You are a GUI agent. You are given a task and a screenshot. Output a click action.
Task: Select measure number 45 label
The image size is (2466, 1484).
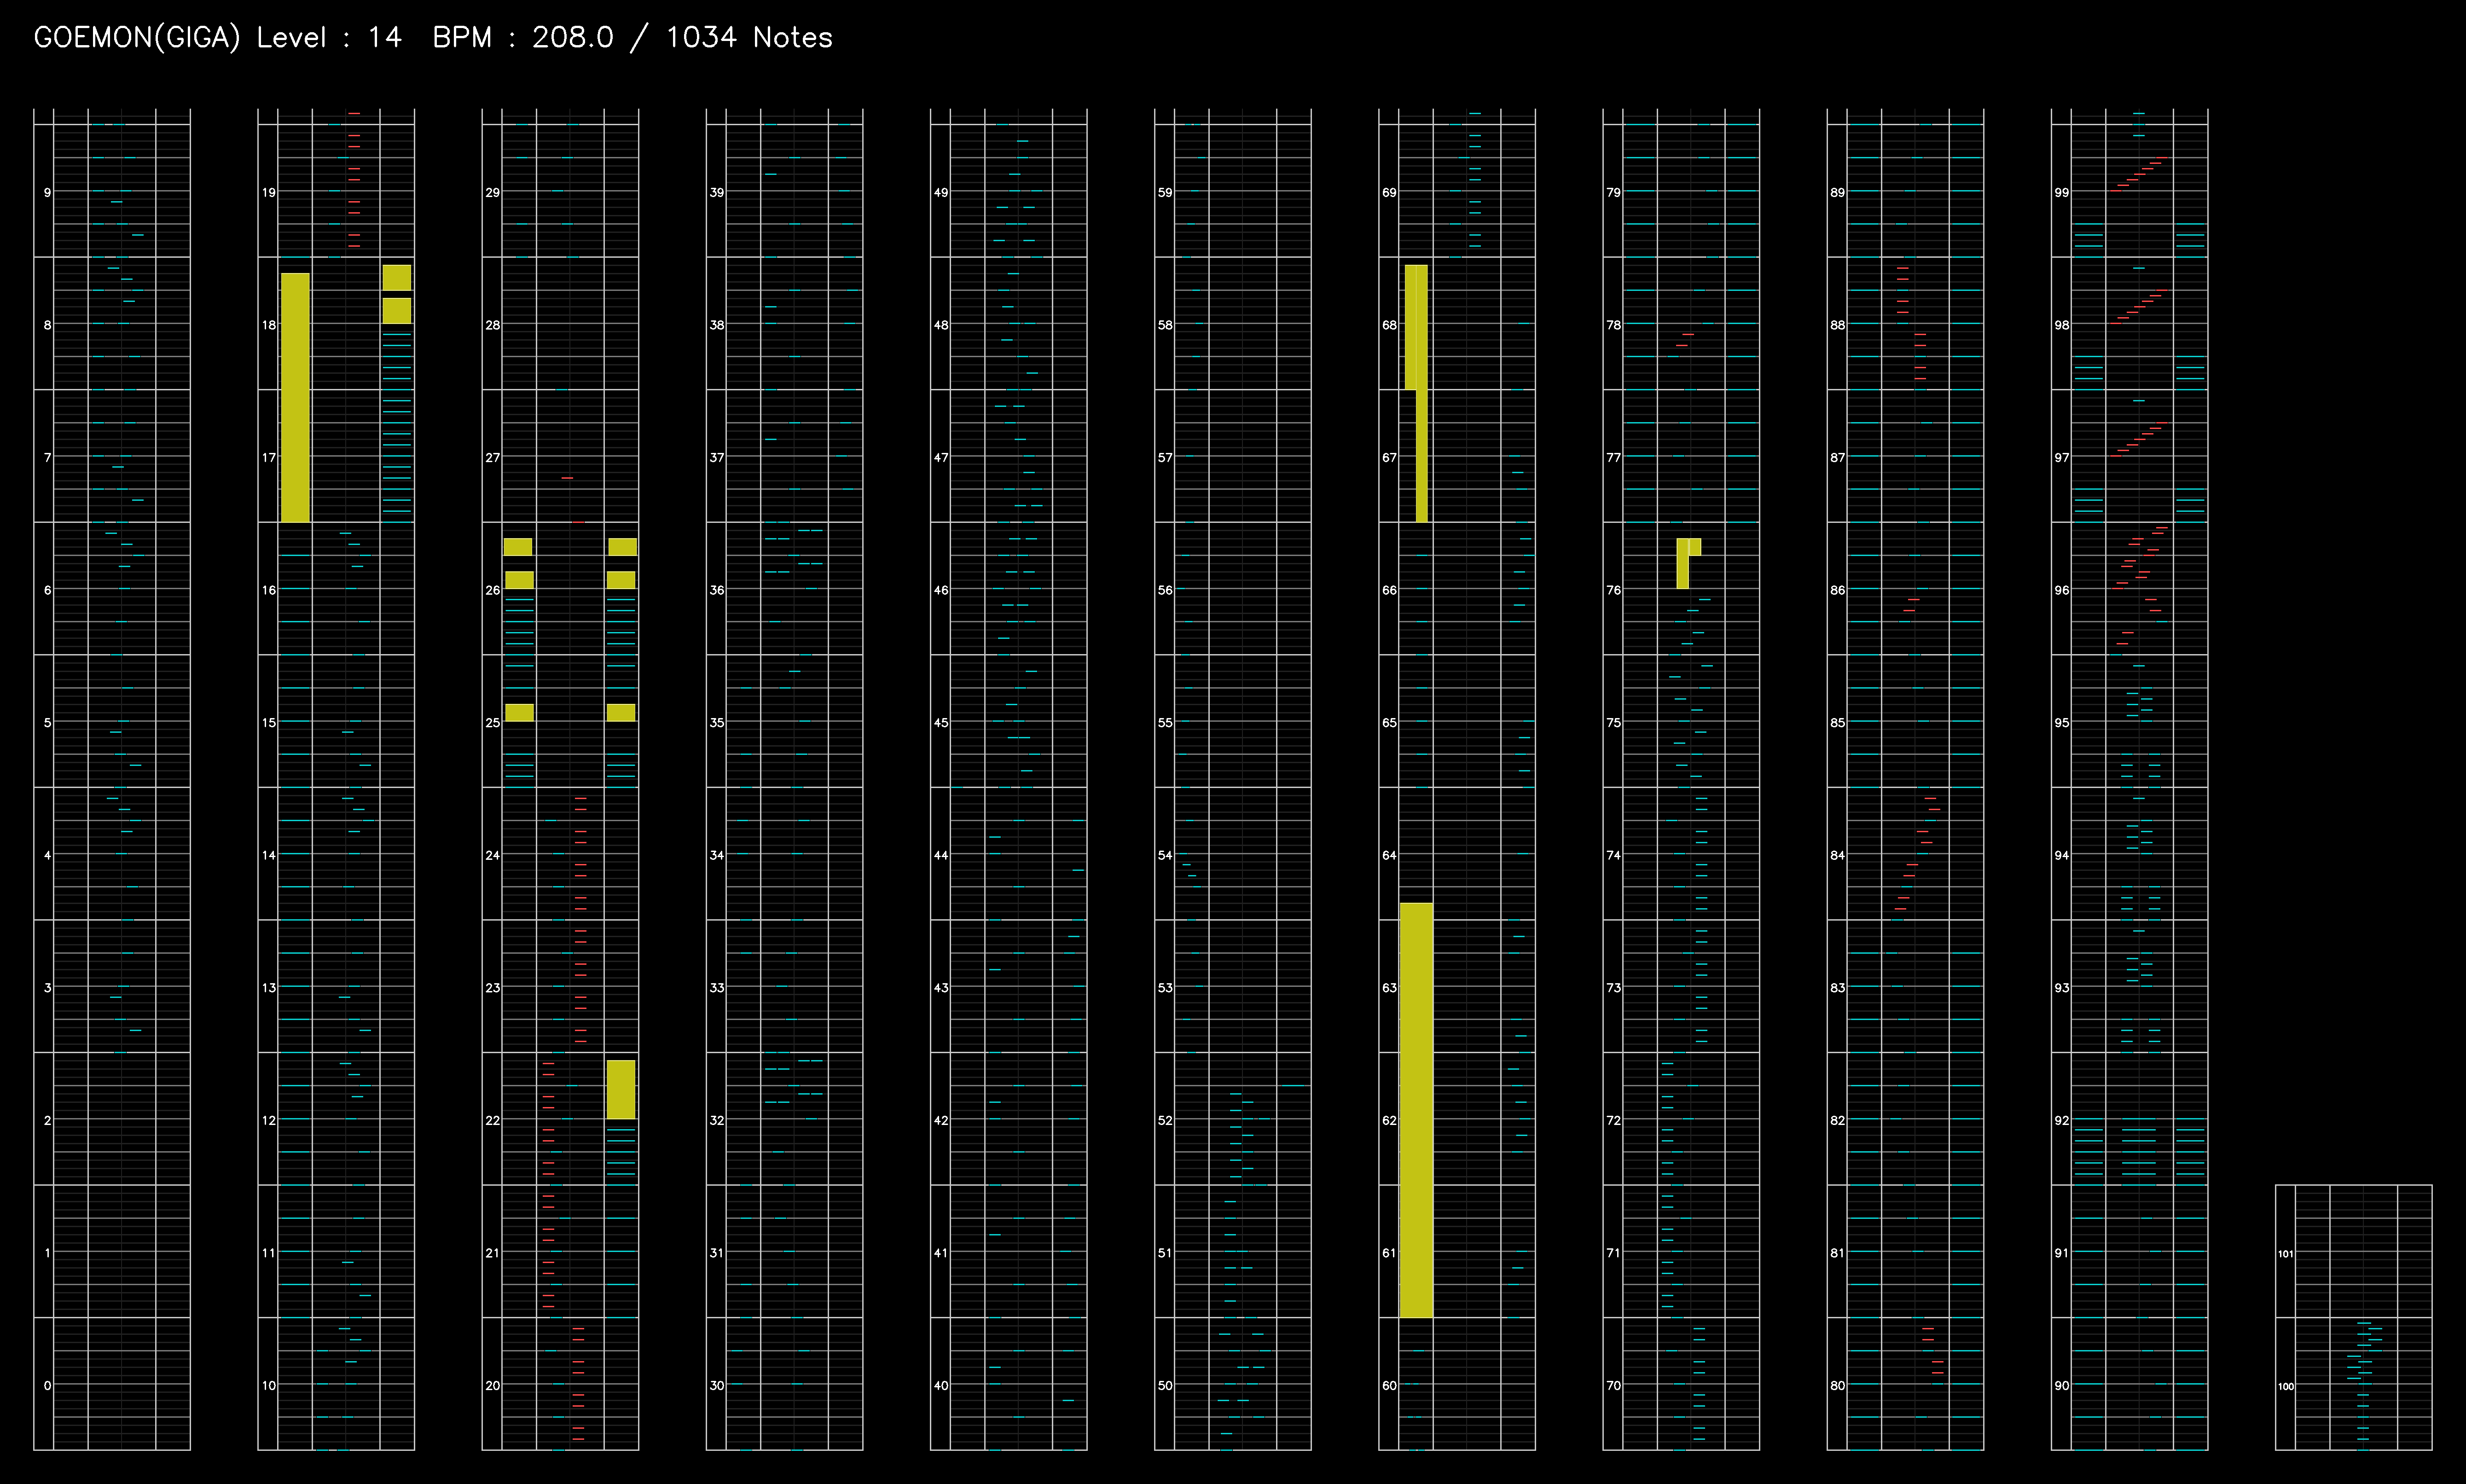940,722
